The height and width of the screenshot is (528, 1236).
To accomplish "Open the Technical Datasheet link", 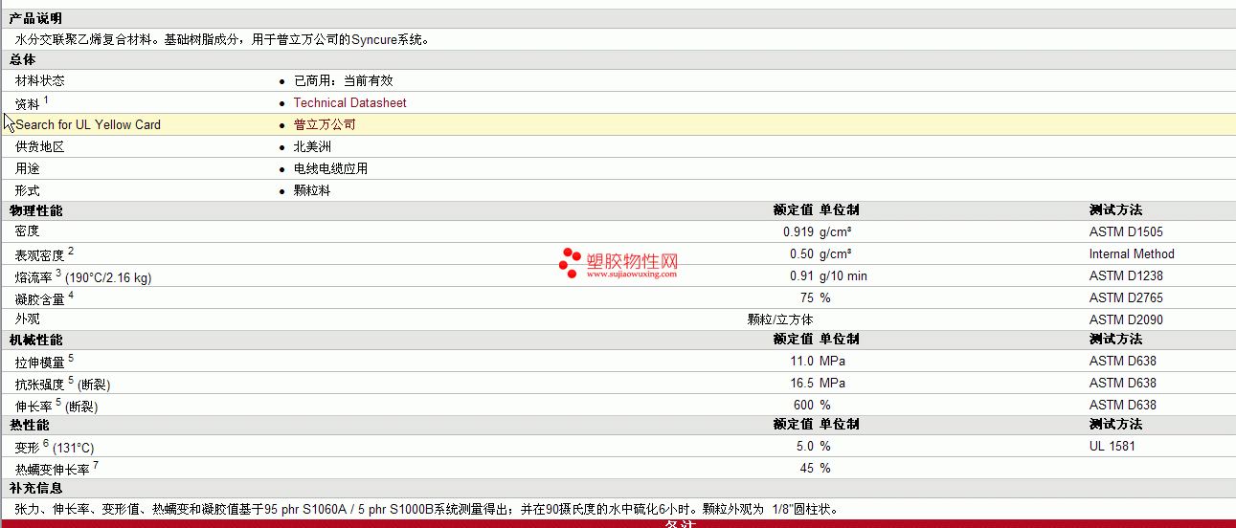I will click(349, 102).
